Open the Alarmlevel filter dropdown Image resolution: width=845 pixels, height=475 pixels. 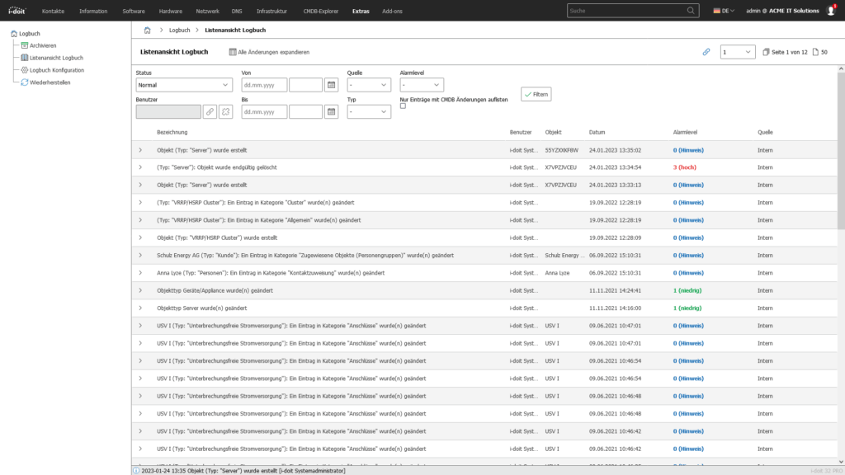[422, 85]
